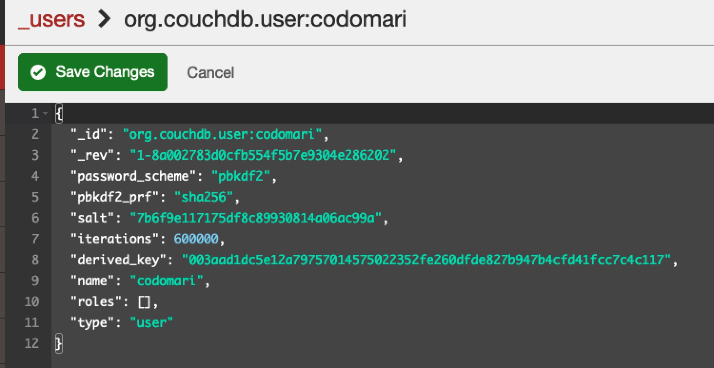Click inside the empty roles array brackets
Viewport: 714px width, 368px height.
pos(144,302)
